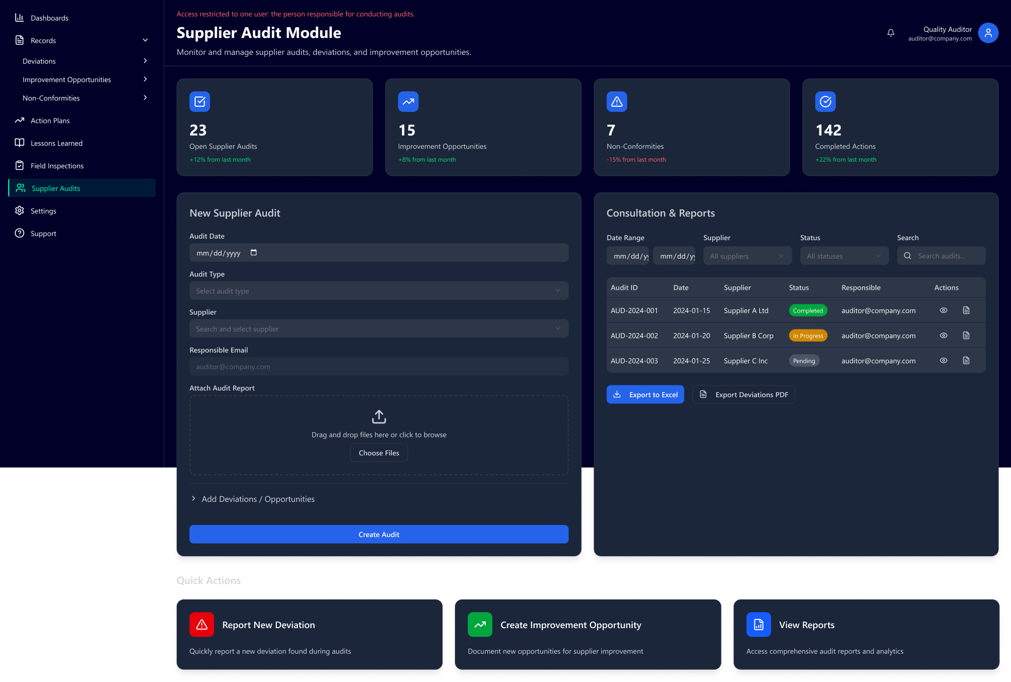Click the Choose Files button
The width and height of the screenshot is (1011, 682).
(379, 453)
